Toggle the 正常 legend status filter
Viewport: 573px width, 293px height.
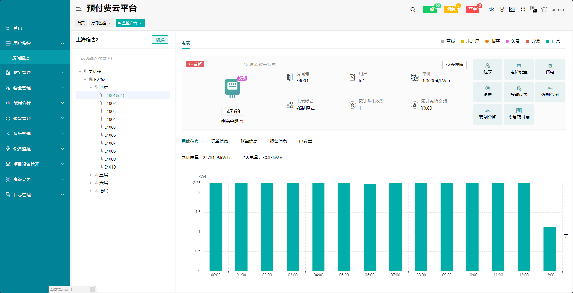click(553, 41)
